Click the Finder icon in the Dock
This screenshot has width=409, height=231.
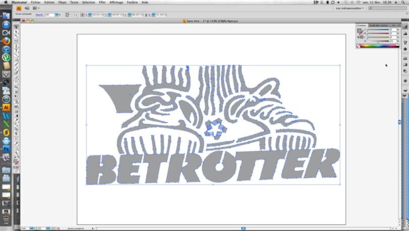[x=6, y=16]
